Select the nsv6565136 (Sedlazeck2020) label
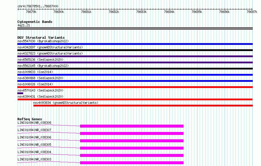The width and height of the screenshot is (261, 166). point(40,60)
